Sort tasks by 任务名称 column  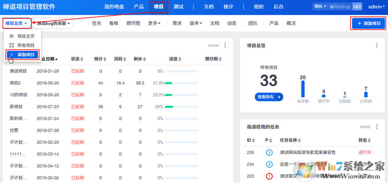click(291, 140)
